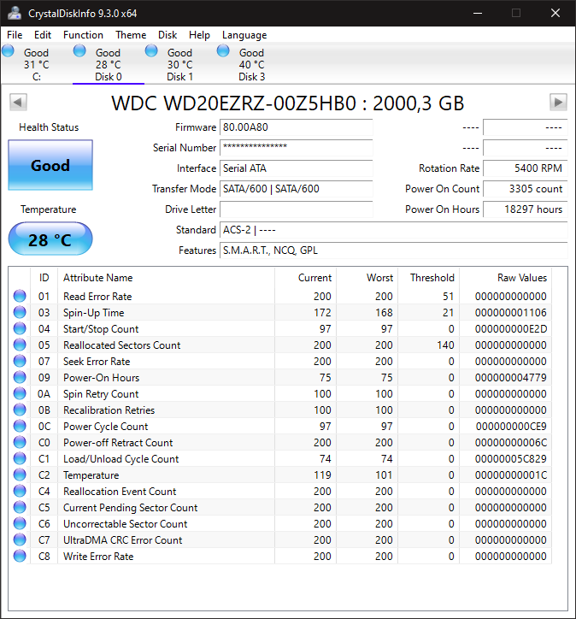Open the Theme menu

131,35
